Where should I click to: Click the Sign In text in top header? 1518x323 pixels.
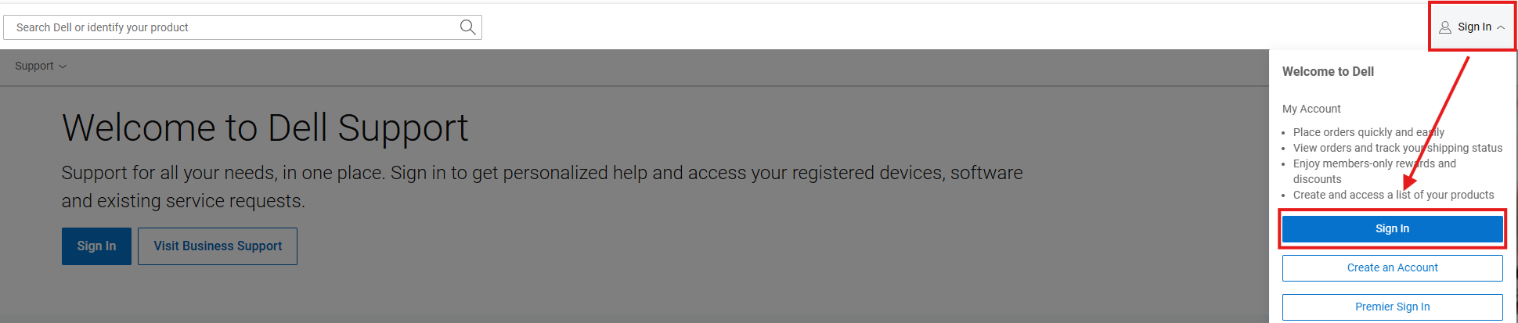pos(1474,27)
